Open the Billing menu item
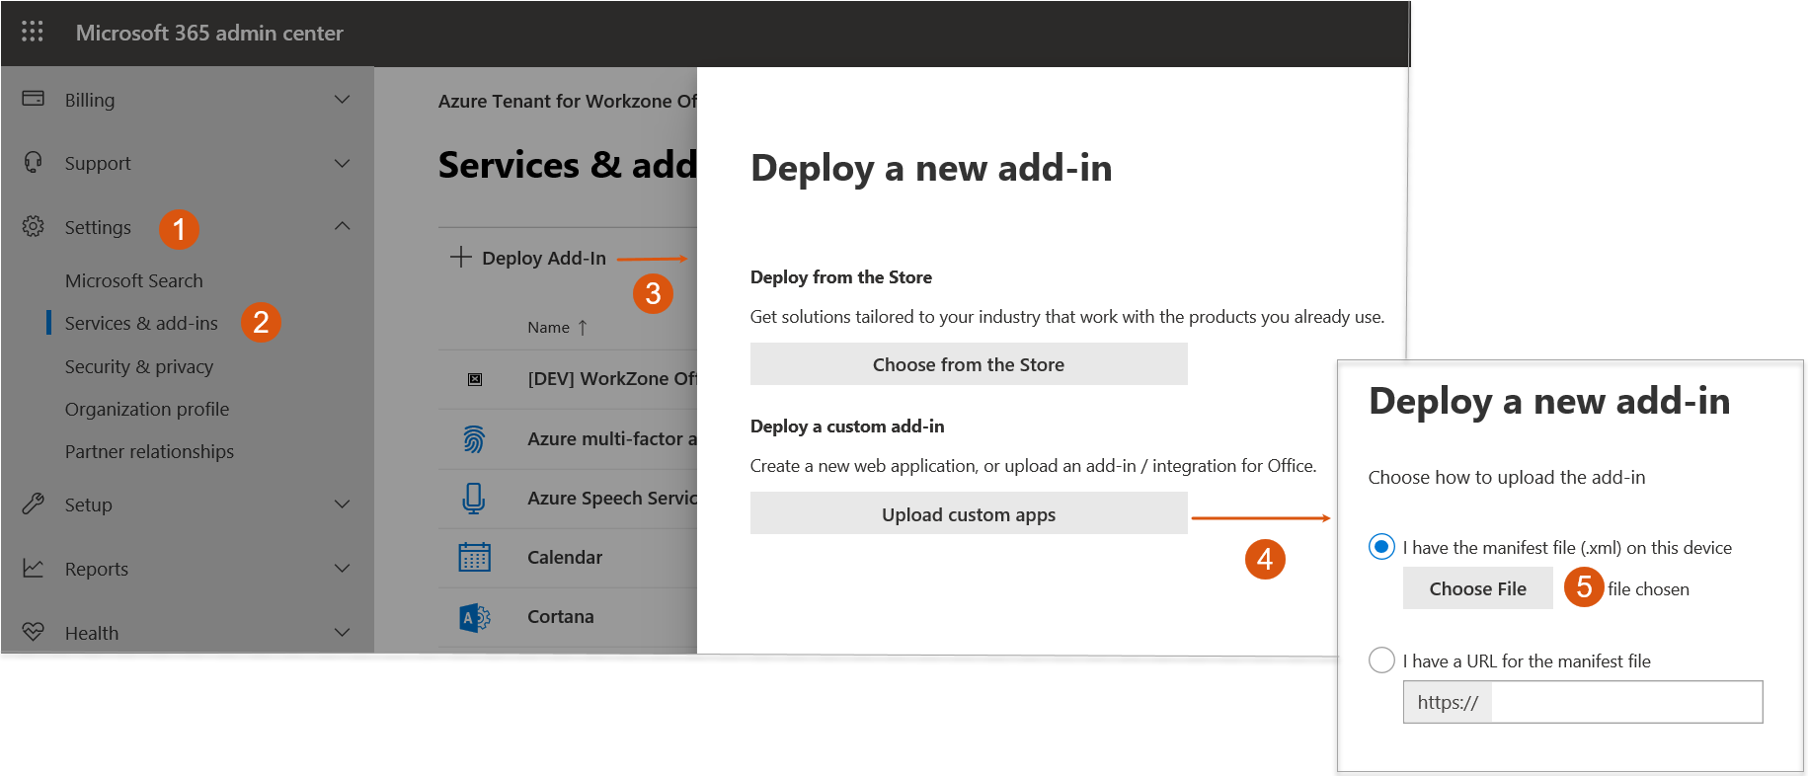 tap(90, 100)
